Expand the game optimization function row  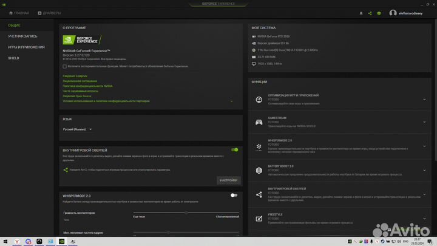(424, 100)
